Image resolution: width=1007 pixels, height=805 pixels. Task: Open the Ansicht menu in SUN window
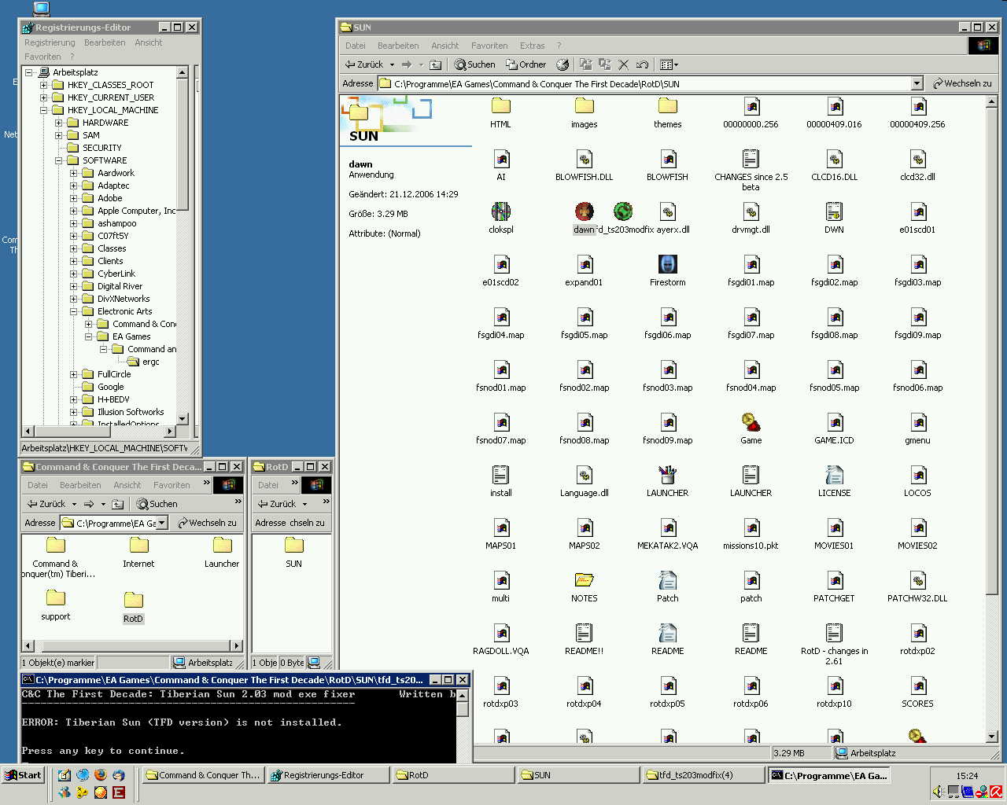point(444,46)
